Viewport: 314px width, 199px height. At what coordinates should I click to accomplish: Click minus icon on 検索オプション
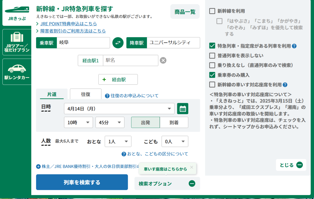[192, 184]
